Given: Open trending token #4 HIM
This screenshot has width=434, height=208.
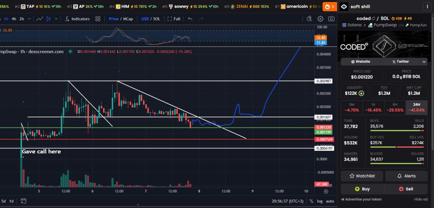Looking at the screenshot, I should coord(132,6).
